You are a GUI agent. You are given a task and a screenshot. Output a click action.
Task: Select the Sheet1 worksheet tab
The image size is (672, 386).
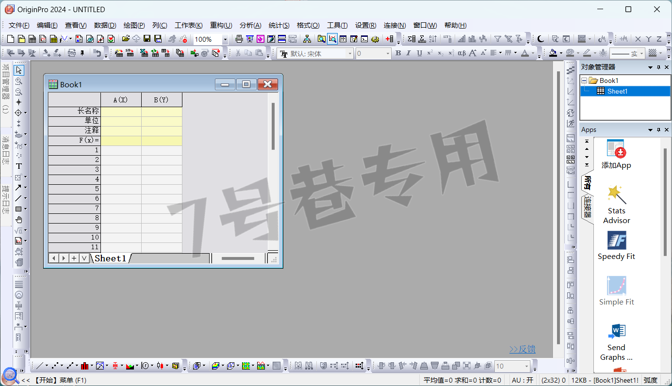point(111,258)
